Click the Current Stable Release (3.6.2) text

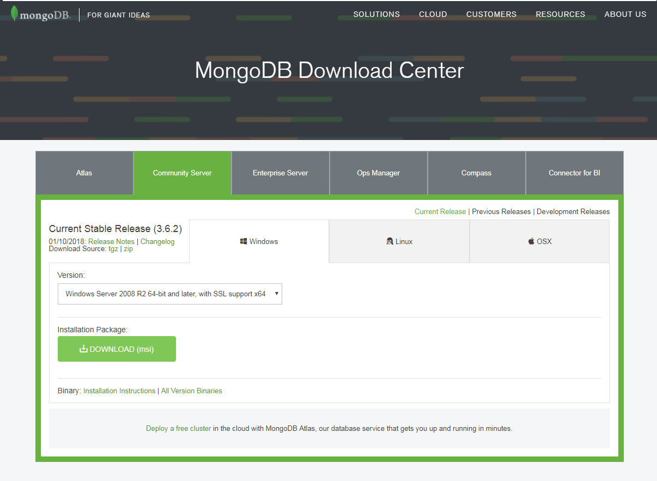coord(115,229)
